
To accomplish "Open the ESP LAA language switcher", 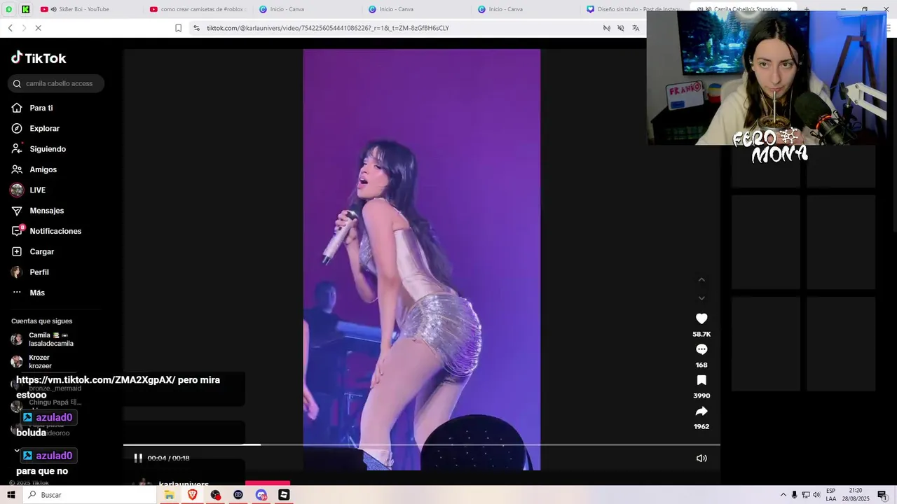I will pyautogui.click(x=831, y=495).
